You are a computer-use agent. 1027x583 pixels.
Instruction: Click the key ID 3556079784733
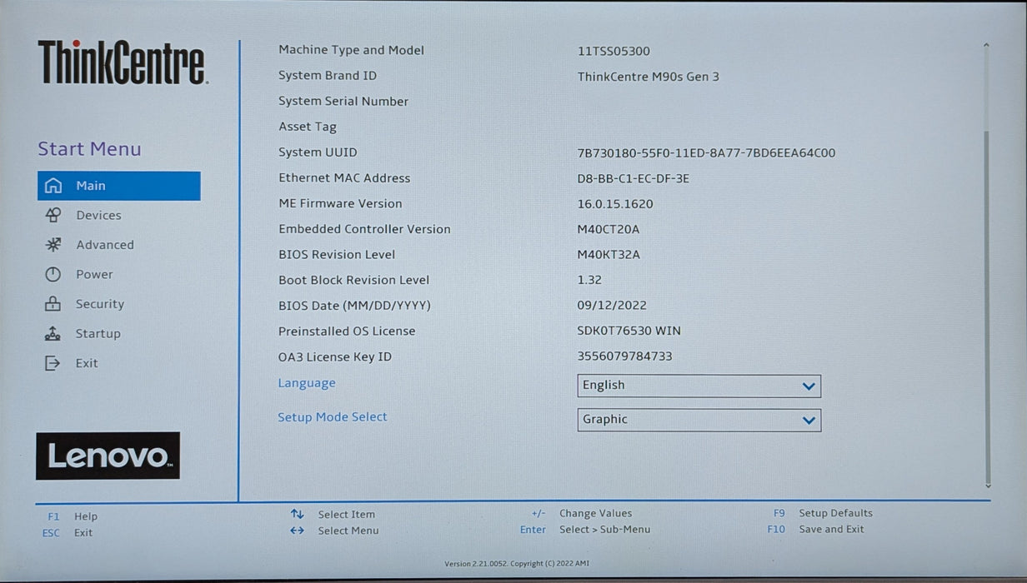pyautogui.click(x=625, y=356)
